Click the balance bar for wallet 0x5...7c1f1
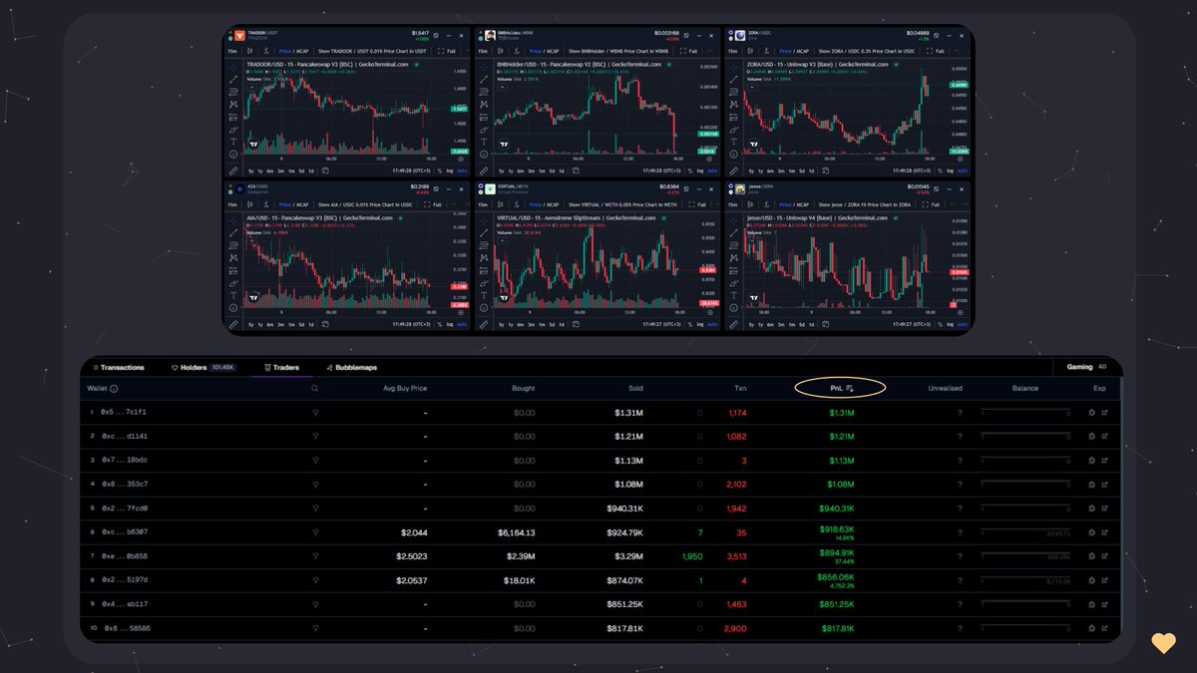This screenshot has height=673, width=1197. tap(1025, 413)
